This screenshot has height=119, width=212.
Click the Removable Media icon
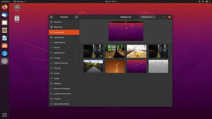pyautogui.click(x=52, y=104)
